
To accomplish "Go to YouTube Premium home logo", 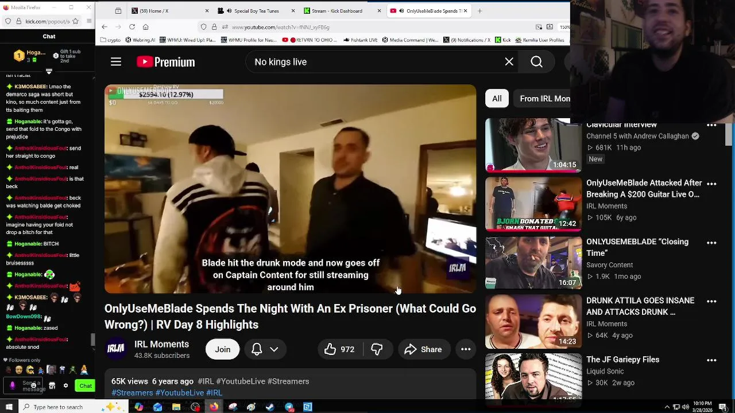I will click(x=166, y=62).
